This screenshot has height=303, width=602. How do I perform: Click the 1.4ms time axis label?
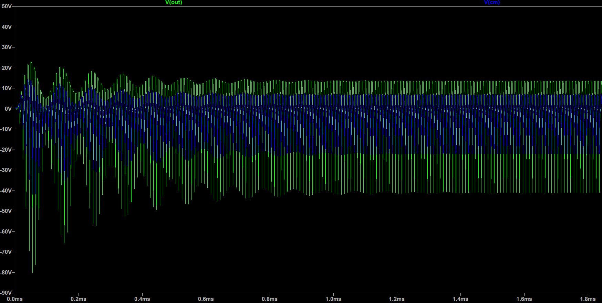coord(460,299)
